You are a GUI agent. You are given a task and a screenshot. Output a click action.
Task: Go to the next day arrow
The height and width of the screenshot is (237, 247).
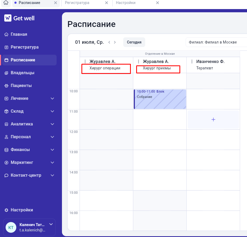point(115,42)
